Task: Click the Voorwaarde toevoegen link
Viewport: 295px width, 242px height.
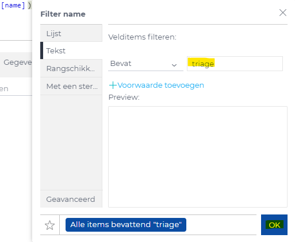Action: click(160, 85)
